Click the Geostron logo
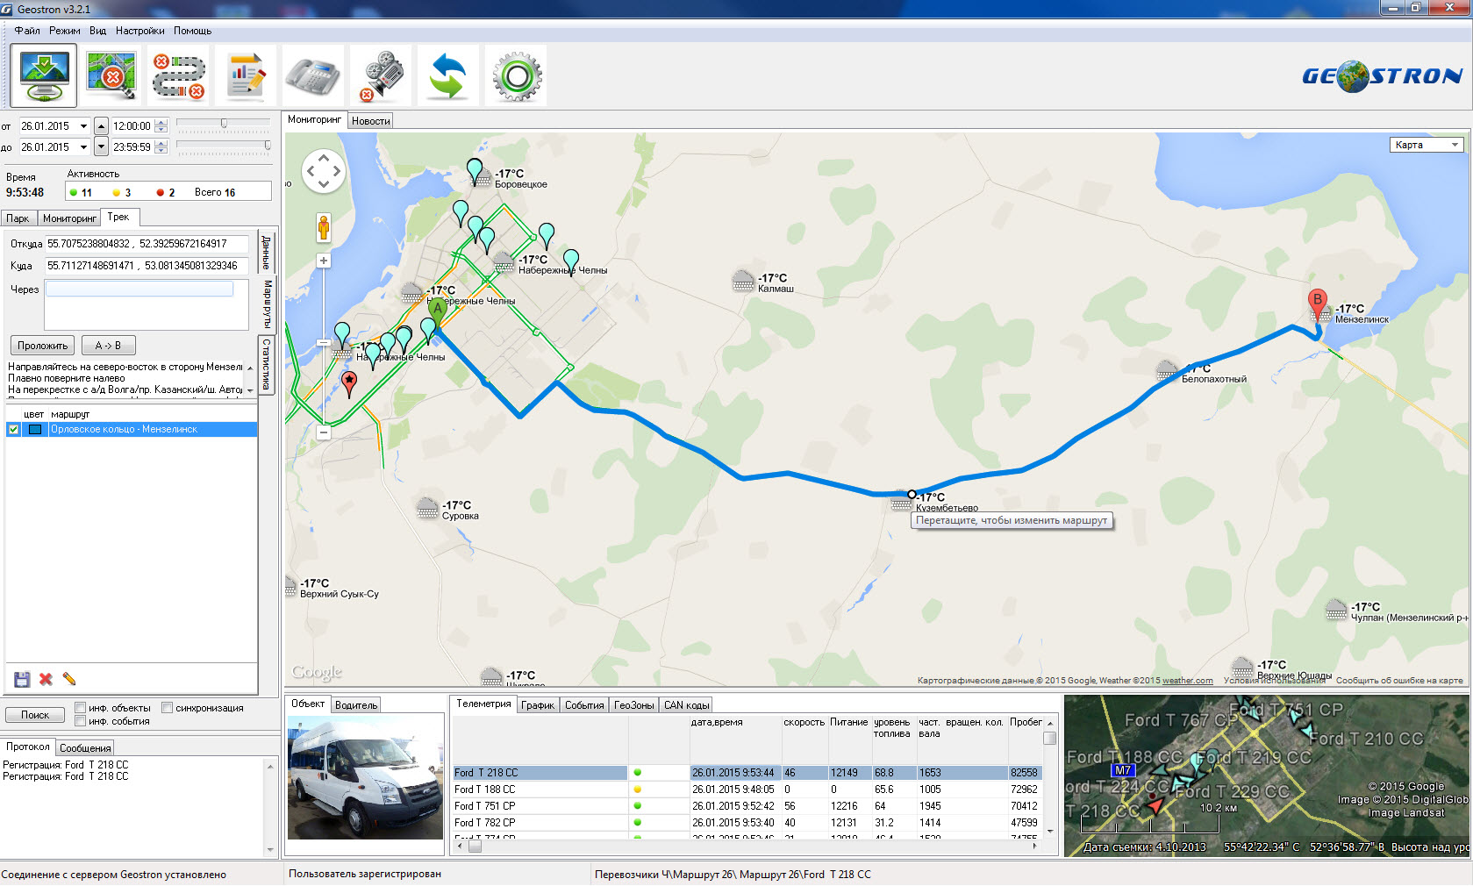 point(1382,76)
